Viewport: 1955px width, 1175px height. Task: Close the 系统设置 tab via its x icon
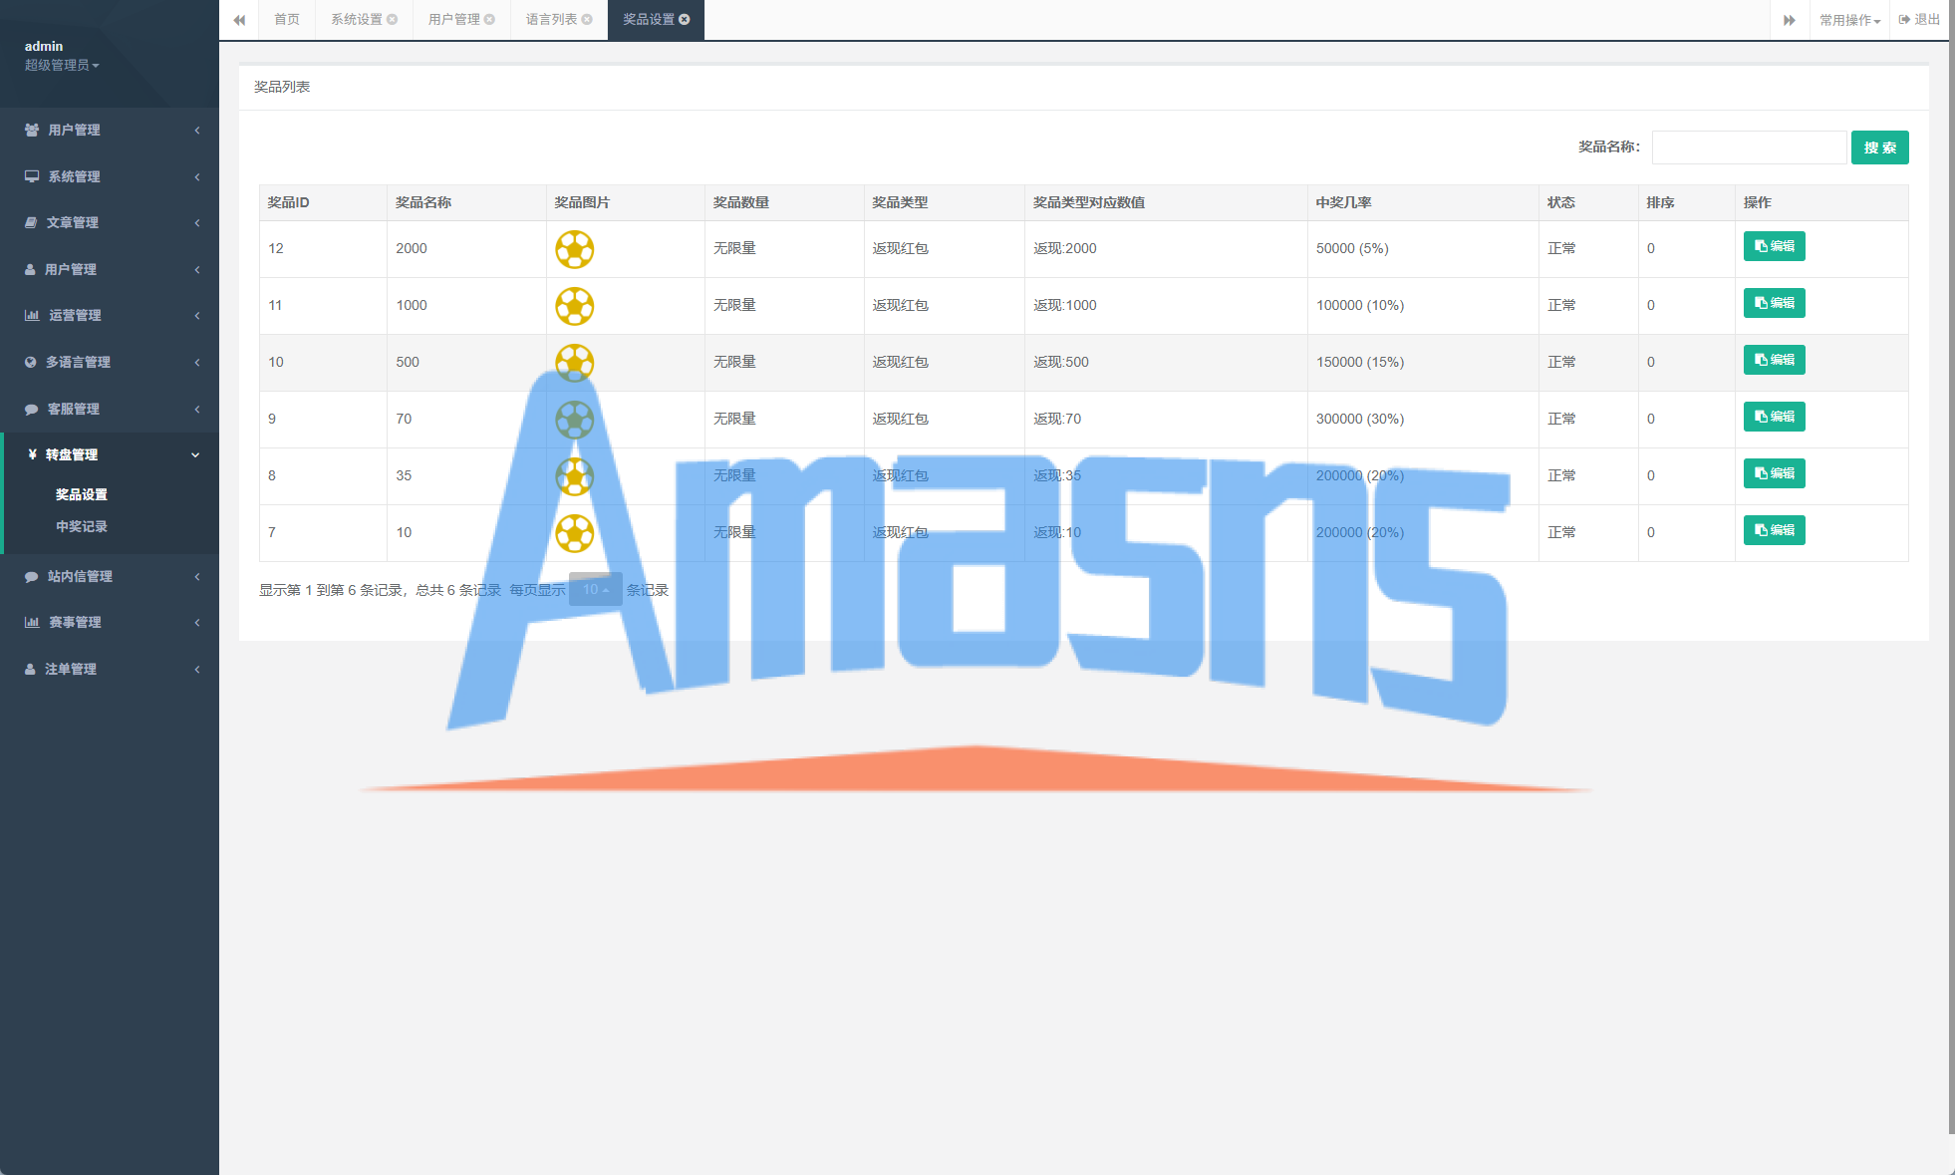(x=393, y=20)
